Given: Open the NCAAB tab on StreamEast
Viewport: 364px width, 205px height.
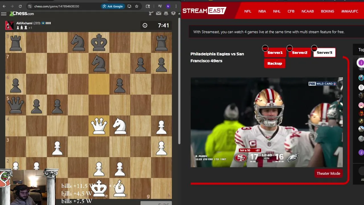Looking at the screenshot, I should tap(308, 11).
